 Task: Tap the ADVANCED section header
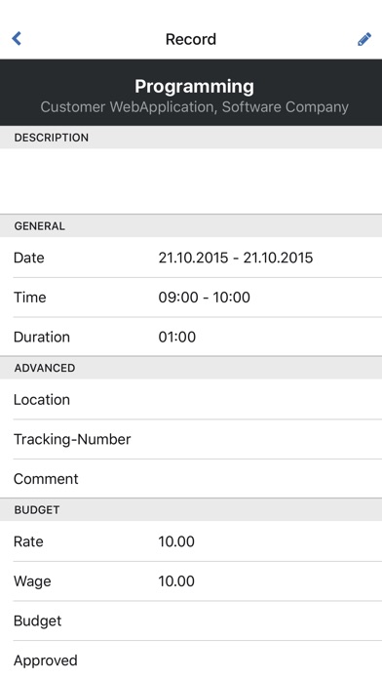point(191,368)
